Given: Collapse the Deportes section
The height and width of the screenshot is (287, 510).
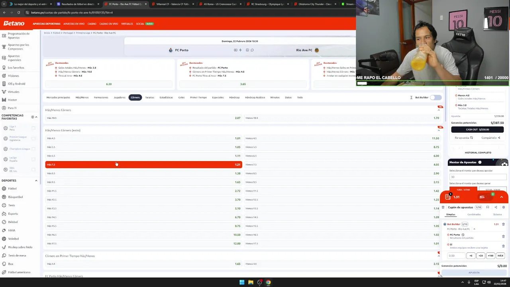Looking at the screenshot, I should point(36,181).
